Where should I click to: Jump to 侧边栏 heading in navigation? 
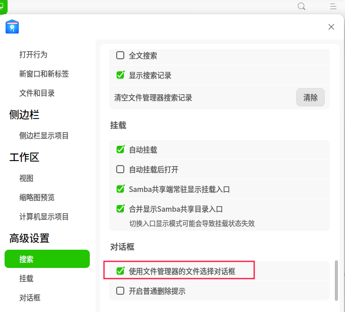[24, 114]
